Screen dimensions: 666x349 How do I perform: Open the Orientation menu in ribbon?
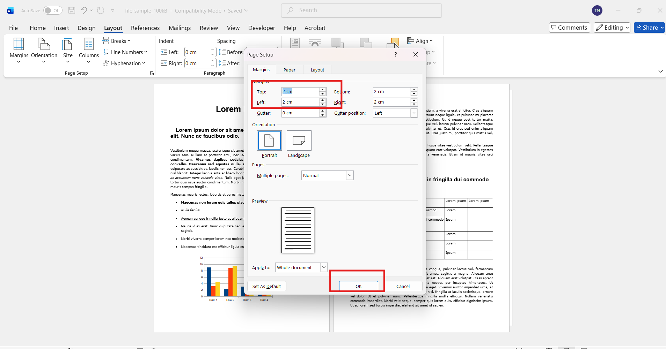tap(44, 51)
